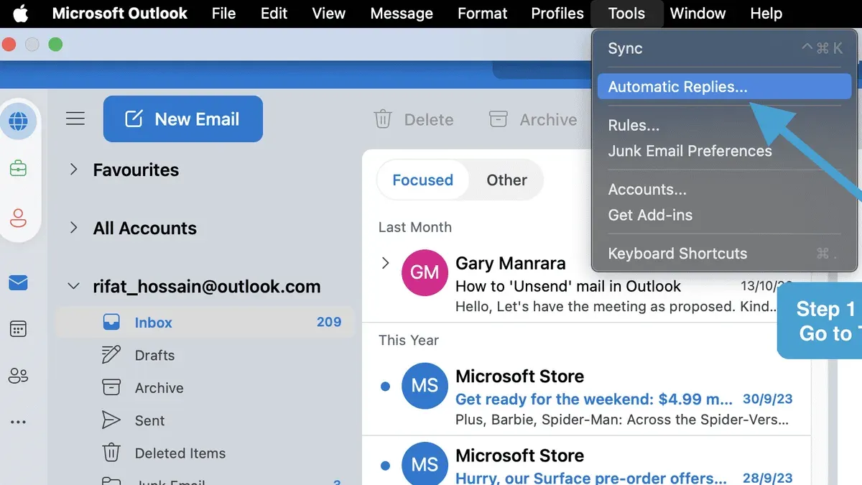Open Keyboard Shortcuts menu item
Image resolution: width=862 pixels, height=485 pixels.
click(725, 254)
